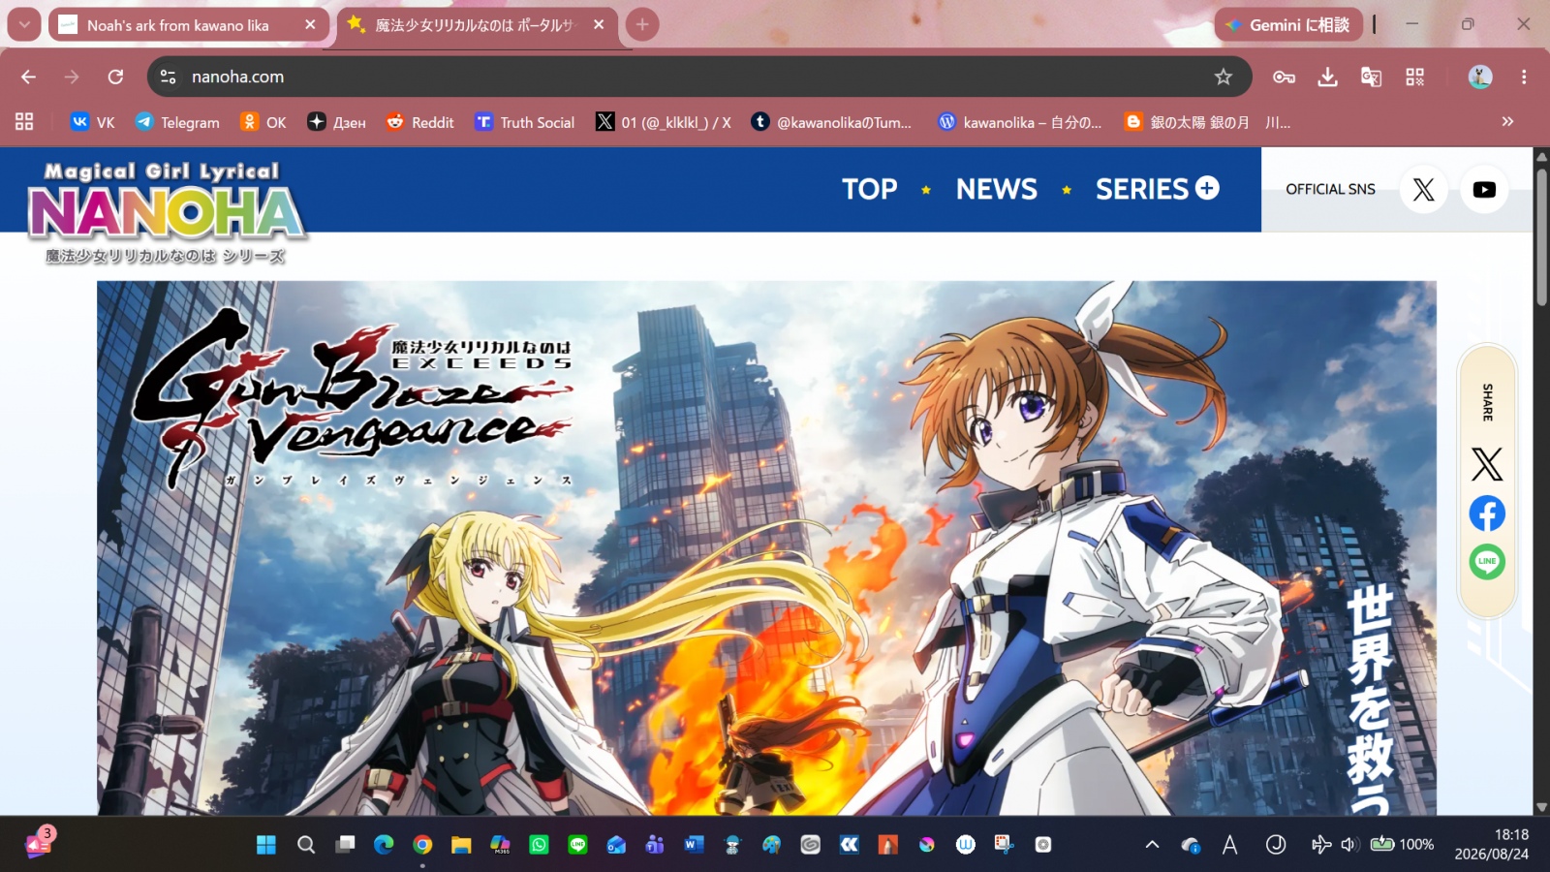Click the IME input mode A indicator
This screenshot has width=1550, height=872.
tap(1229, 845)
